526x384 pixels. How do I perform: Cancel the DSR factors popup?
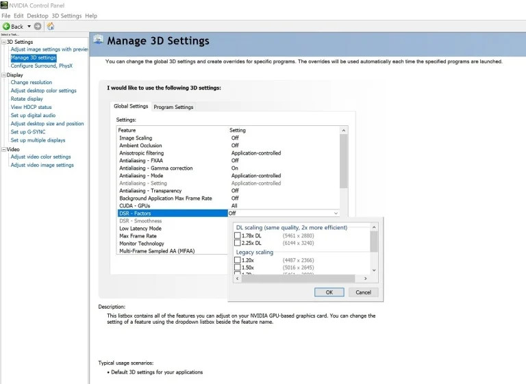tap(363, 292)
